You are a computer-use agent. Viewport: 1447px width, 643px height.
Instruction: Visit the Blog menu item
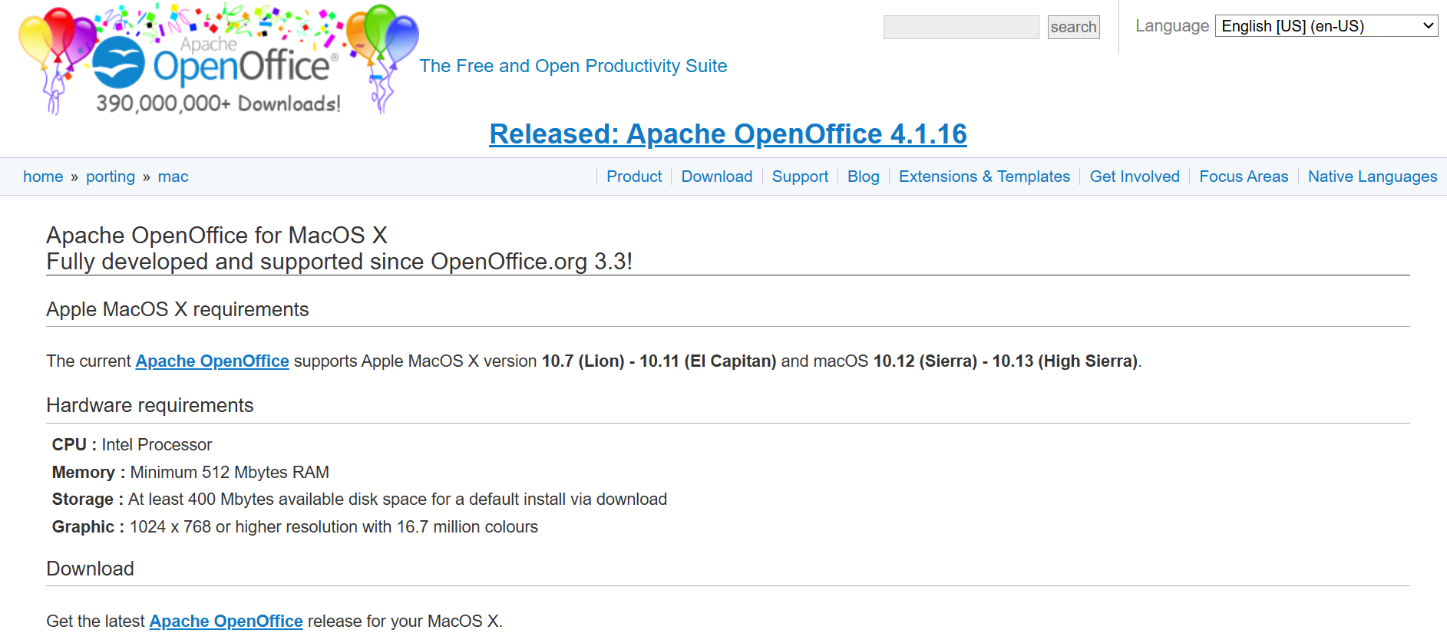tap(863, 176)
